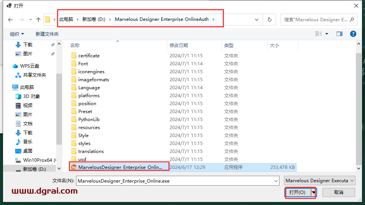Select the styles folder
This screenshot has width=365, height=205.
[x=84, y=143]
